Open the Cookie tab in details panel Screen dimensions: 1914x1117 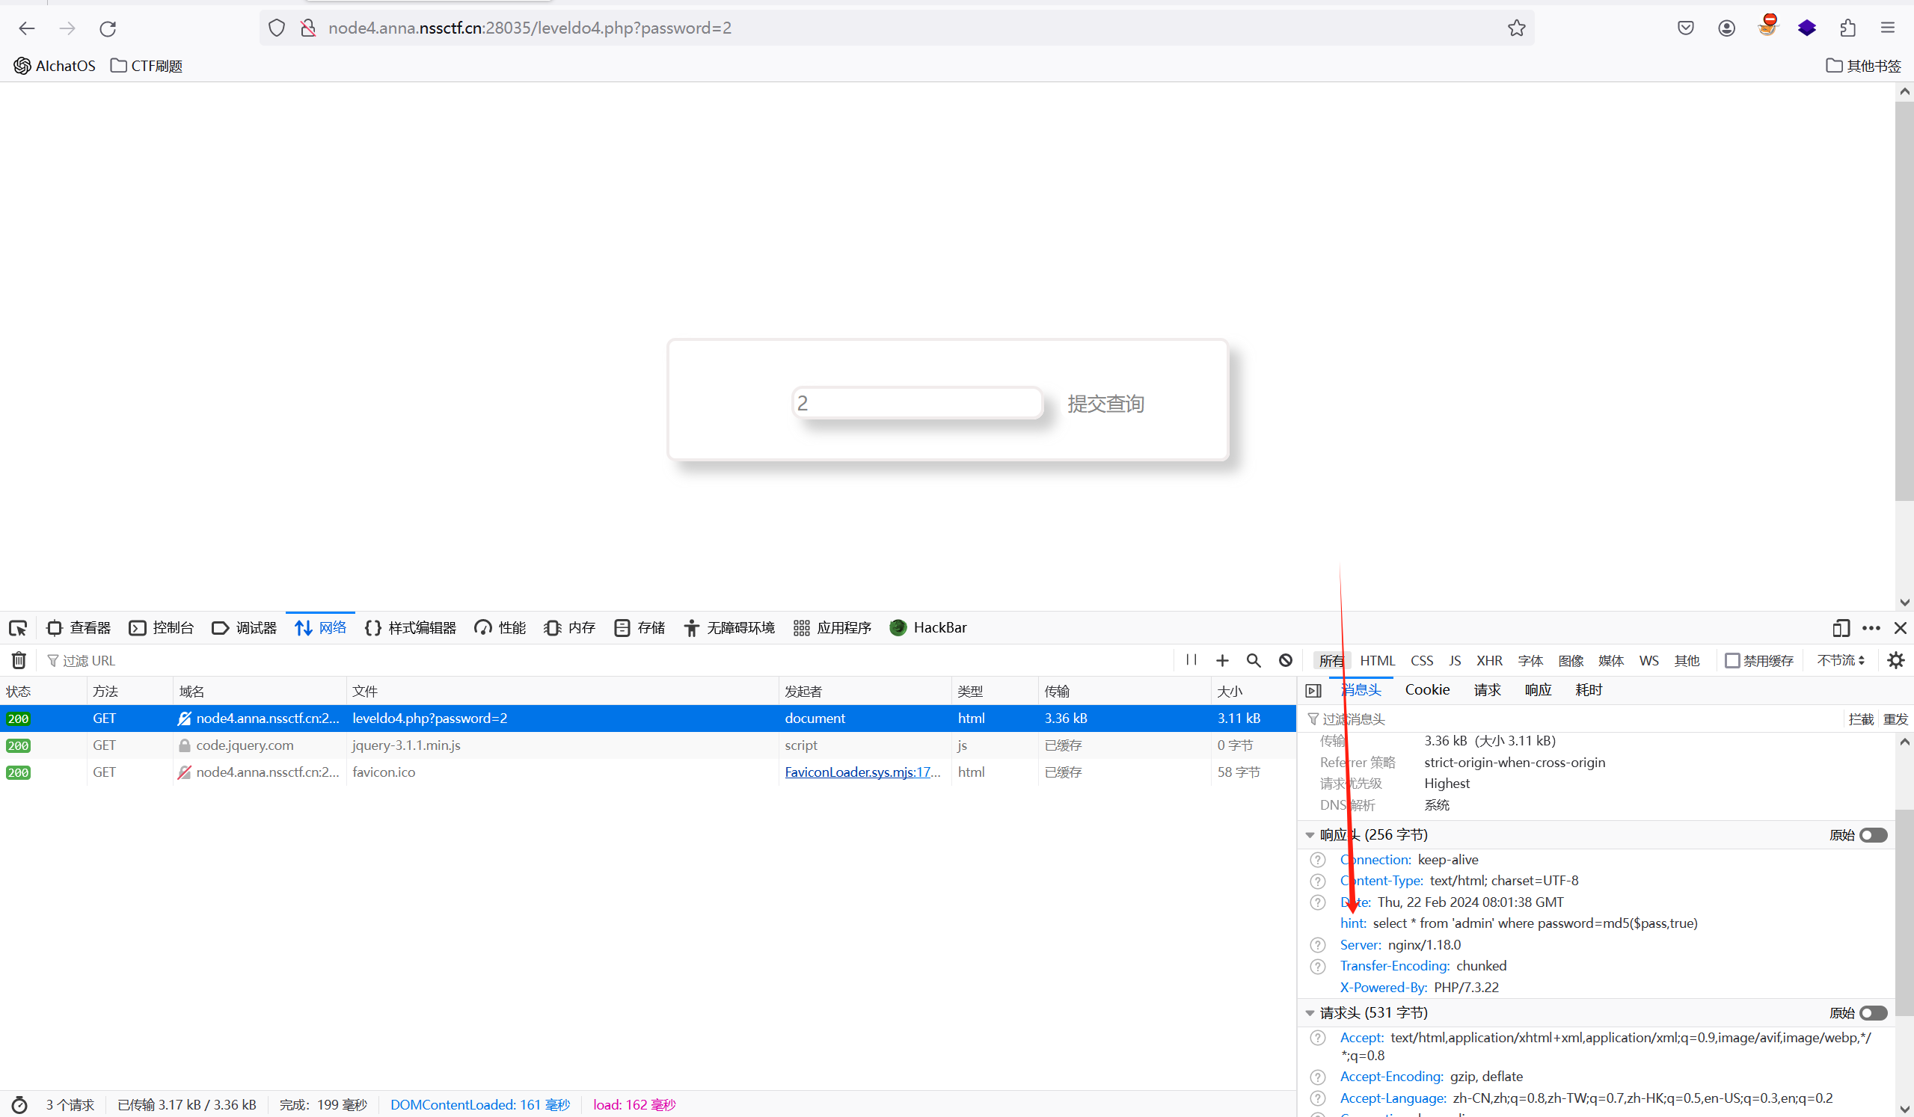(1426, 689)
